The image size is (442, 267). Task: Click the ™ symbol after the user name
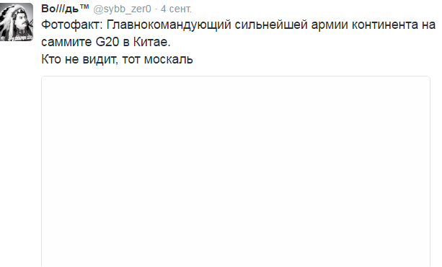coord(84,6)
